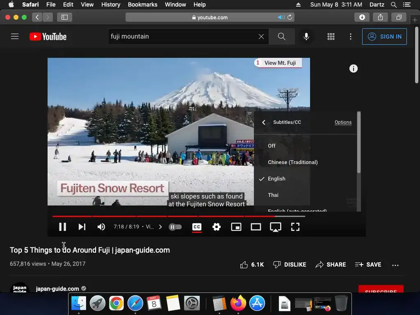Image resolution: width=420 pixels, height=315 pixels.
Task: Launch Google Chrome from the Dock
Action: 116,303
